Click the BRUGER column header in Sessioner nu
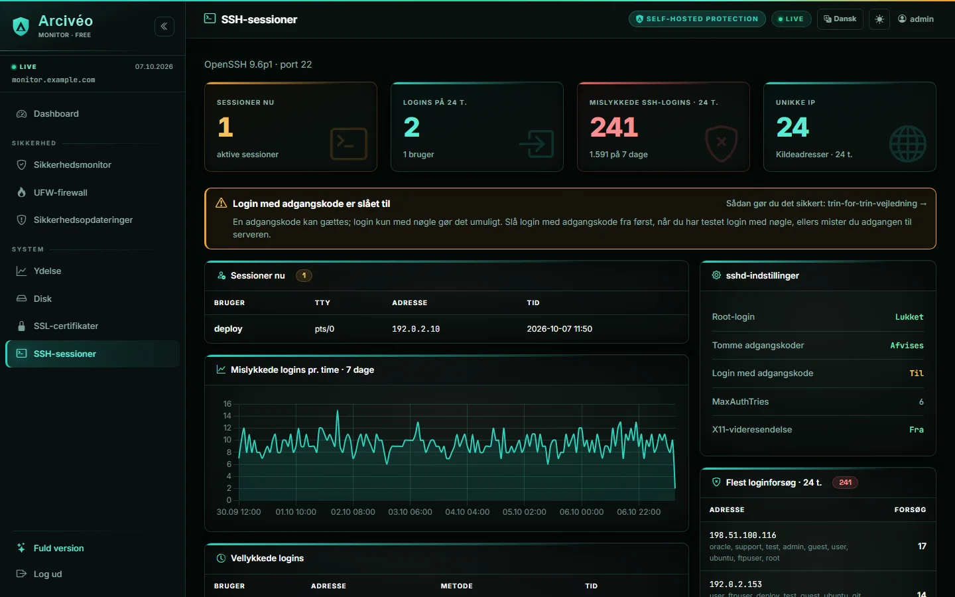Viewport: 955px width, 597px height. point(229,302)
